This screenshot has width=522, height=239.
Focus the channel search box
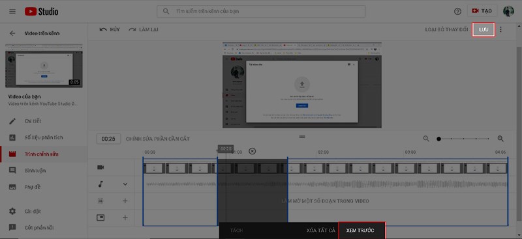tap(261, 11)
